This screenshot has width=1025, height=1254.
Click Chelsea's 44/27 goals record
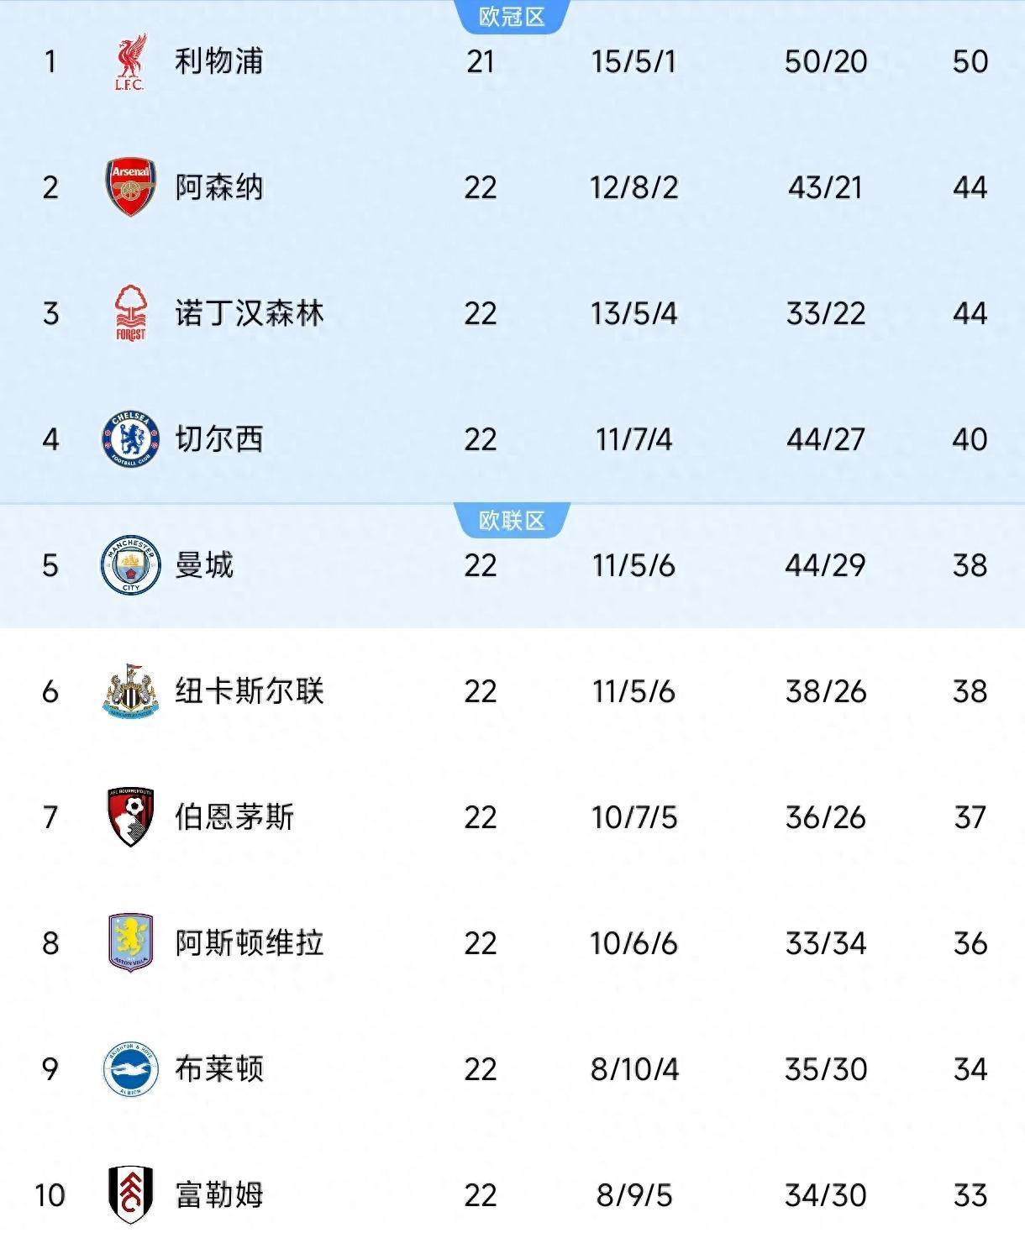click(x=825, y=439)
